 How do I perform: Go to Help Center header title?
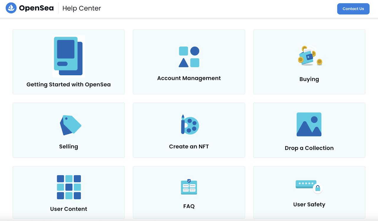[x=82, y=8]
